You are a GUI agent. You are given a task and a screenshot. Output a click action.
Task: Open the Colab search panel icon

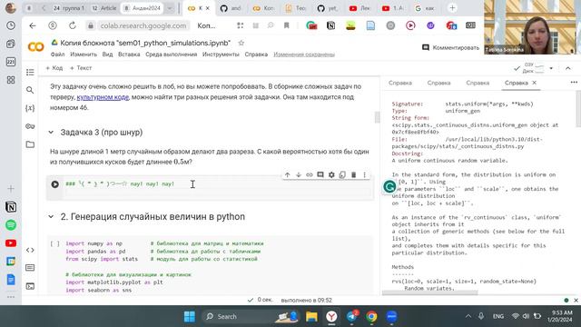(30, 90)
